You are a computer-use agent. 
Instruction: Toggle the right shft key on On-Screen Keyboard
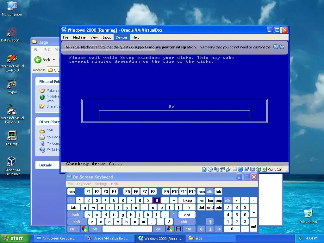coord(184,222)
